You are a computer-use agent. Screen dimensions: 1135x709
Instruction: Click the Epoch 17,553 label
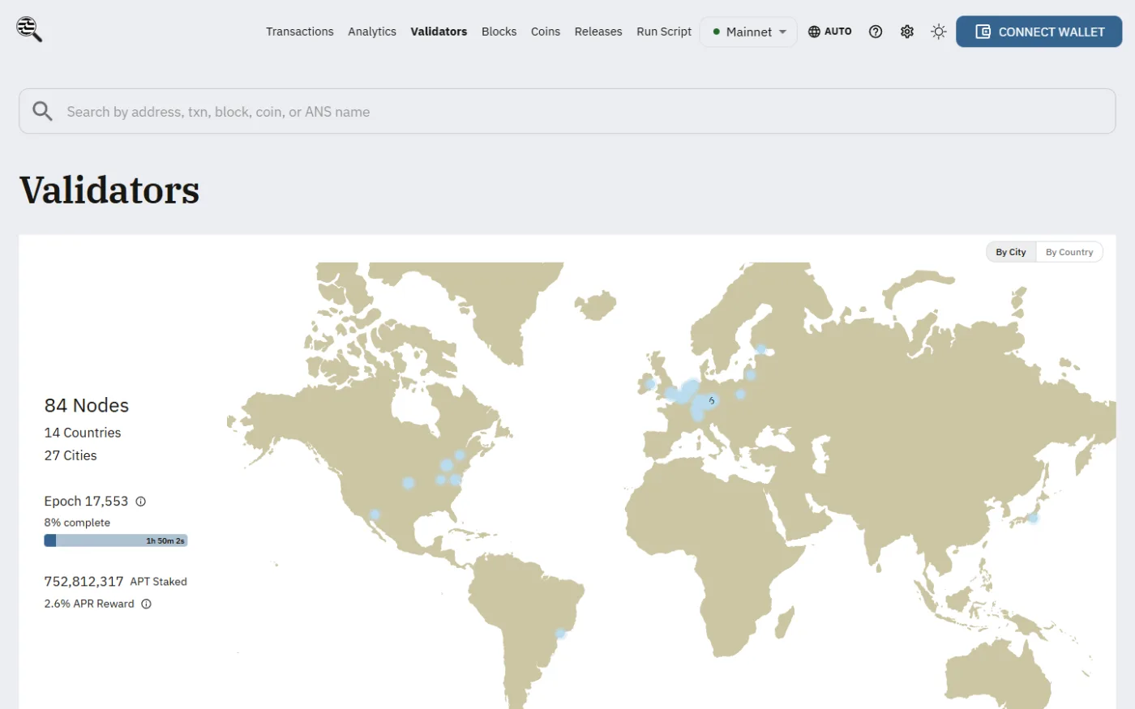(x=86, y=502)
